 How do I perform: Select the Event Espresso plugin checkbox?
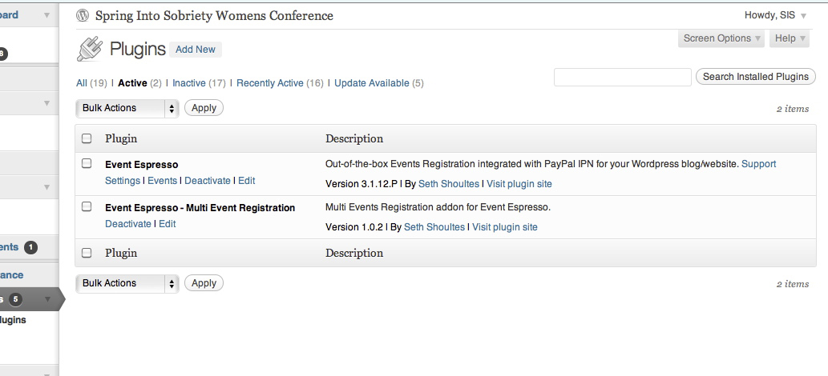[87, 163]
